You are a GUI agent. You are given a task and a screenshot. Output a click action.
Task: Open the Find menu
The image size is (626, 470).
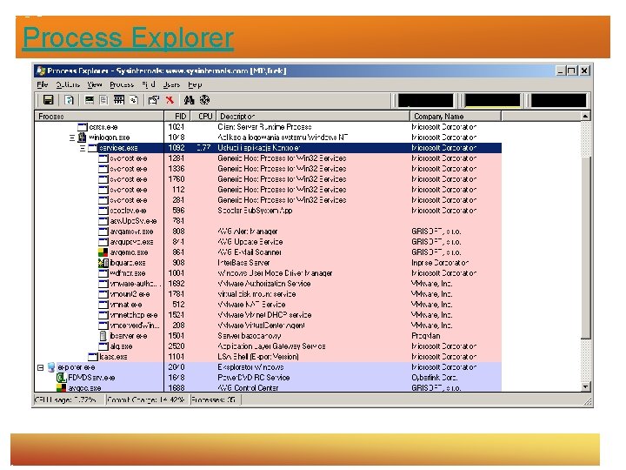[x=149, y=84]
